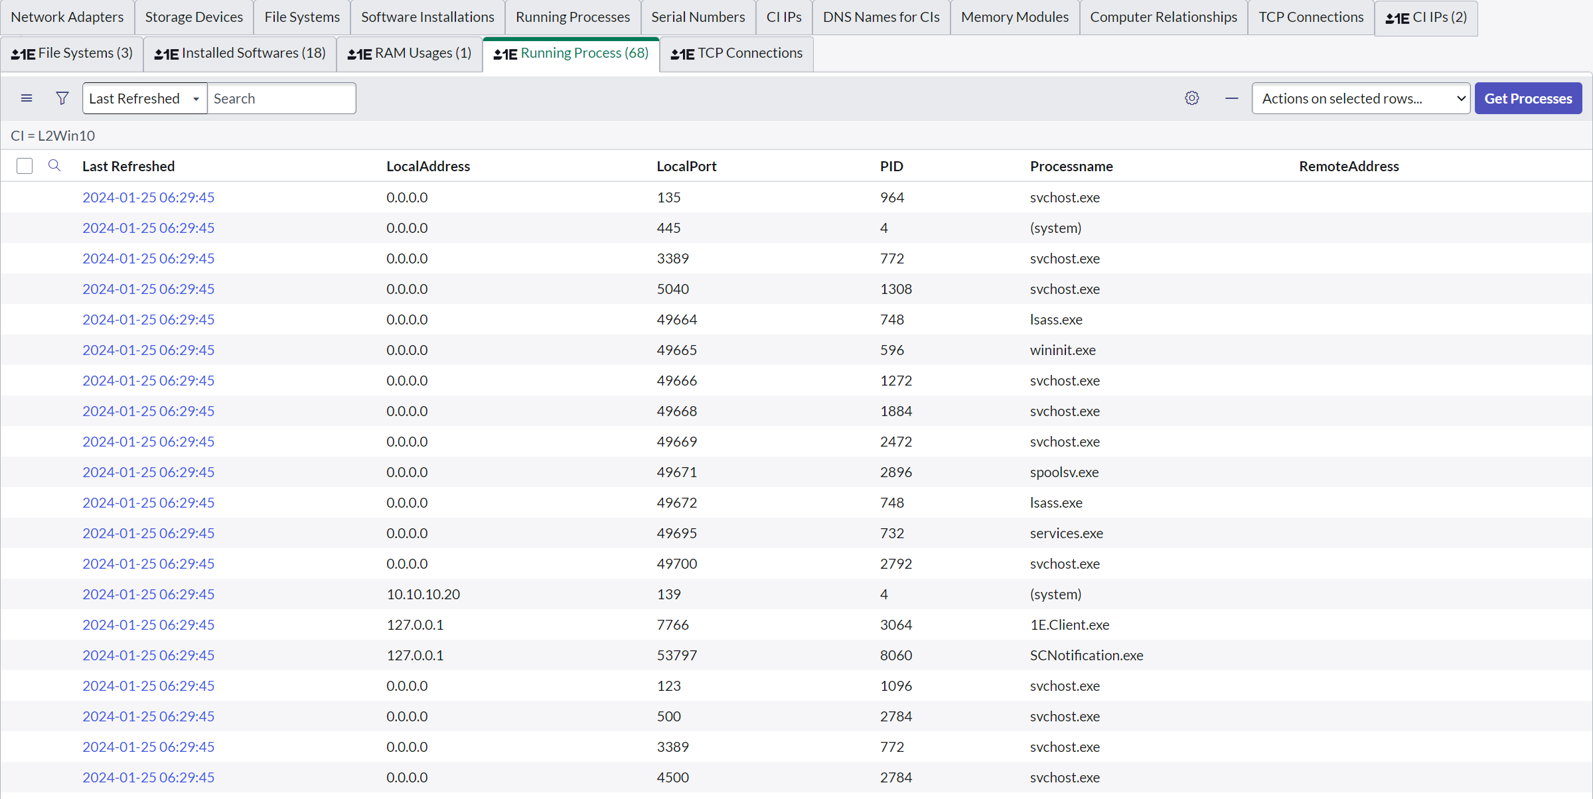Sort by the PID column header
The image size is (1593, 799).
click(891, 166)
